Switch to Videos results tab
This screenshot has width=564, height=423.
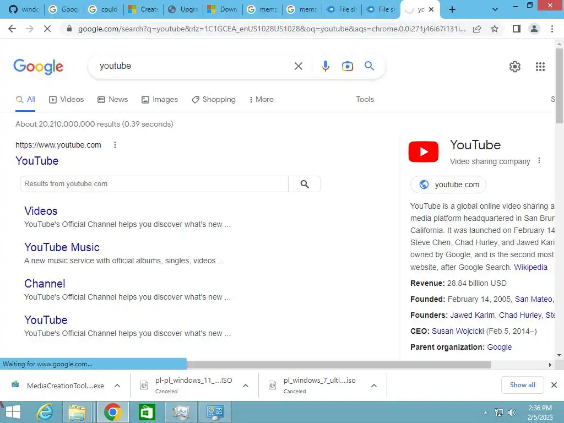[67, 100]
